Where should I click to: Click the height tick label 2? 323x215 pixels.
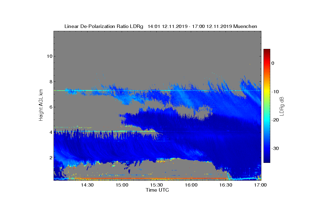pyautogui.click(x=51, y=157)
